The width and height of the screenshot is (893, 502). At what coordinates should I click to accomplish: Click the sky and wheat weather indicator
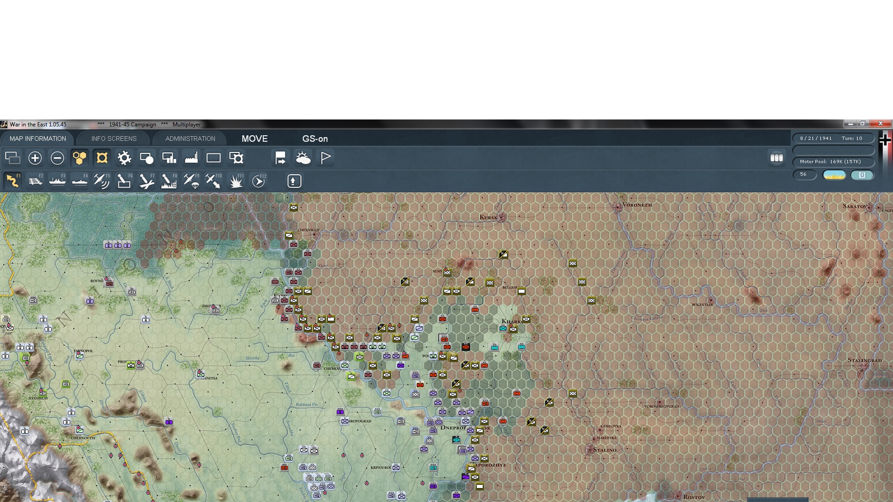click(x=834, y=175)
